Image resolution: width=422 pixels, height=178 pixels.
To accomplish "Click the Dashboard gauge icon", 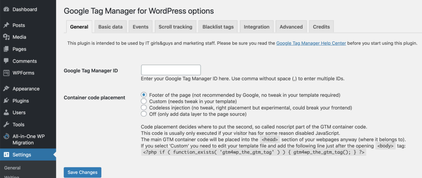I will click(6, 9).
